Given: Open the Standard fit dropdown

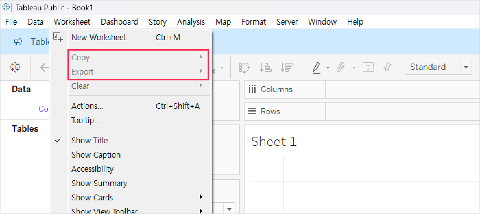Looking at the screenshot, I should [466, 67].
